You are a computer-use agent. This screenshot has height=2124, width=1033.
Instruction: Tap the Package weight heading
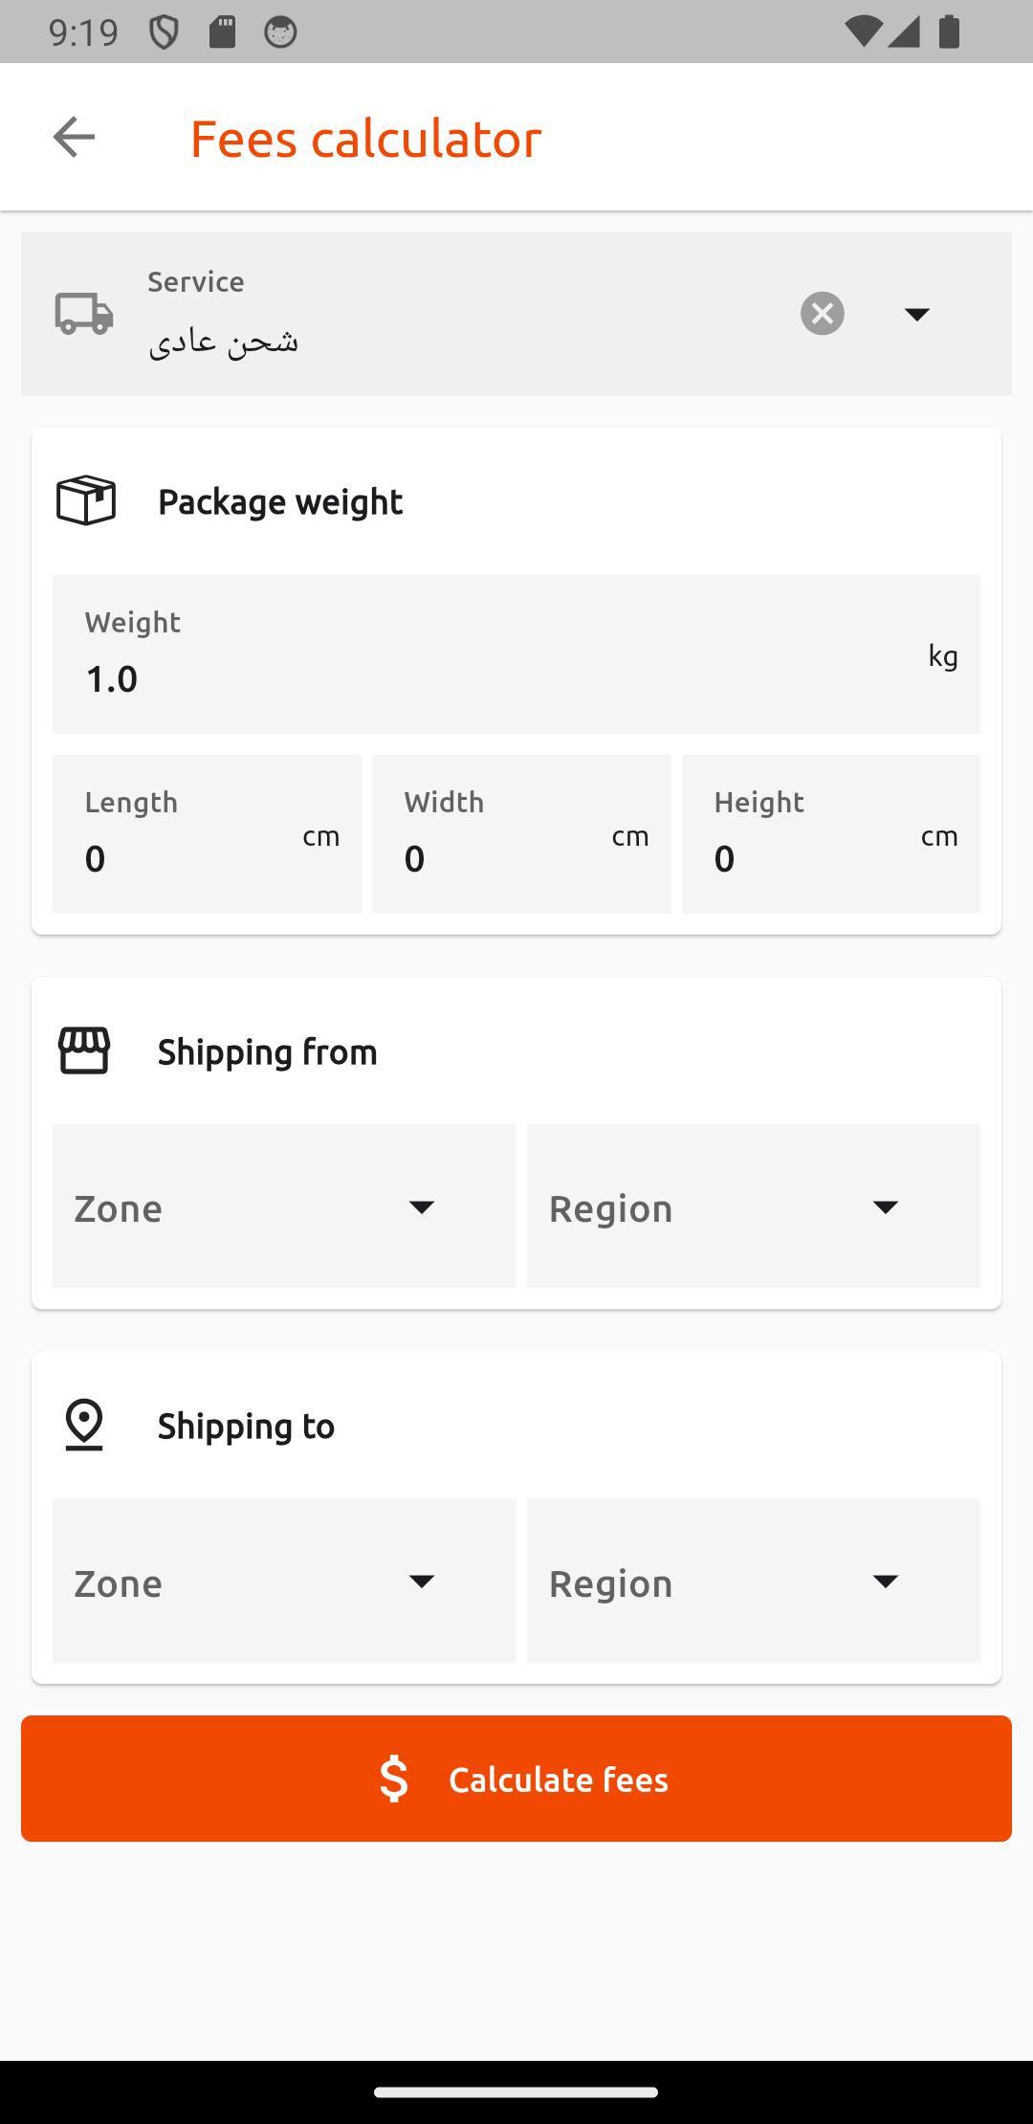click(280, 501)
